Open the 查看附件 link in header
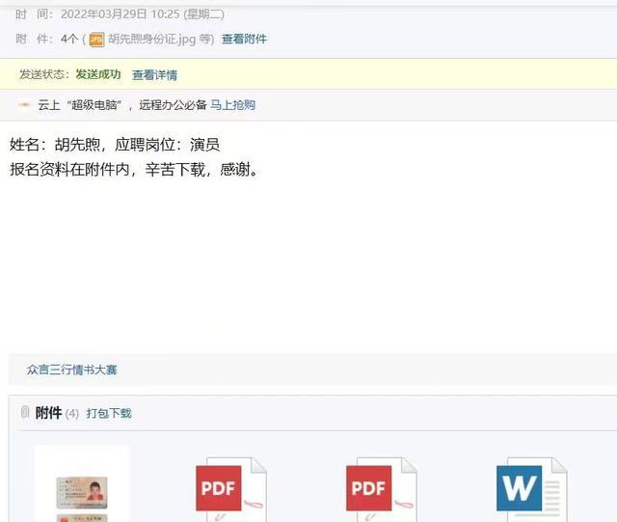 (x=244, y=39)
